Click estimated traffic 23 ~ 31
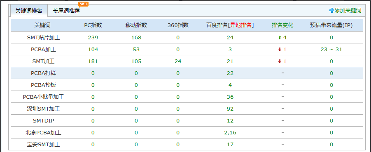The height and width of the screenshot is (152, 371). 331,50
